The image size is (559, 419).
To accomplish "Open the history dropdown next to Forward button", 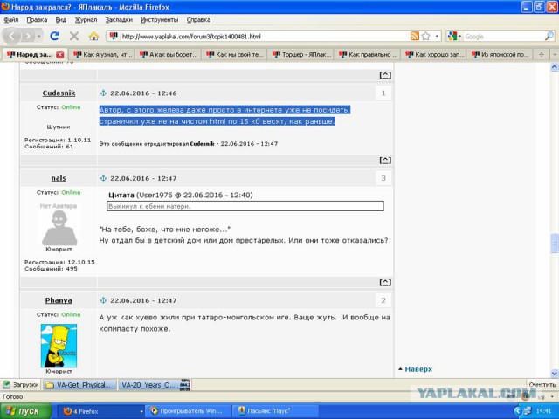I will coord(38,37).
